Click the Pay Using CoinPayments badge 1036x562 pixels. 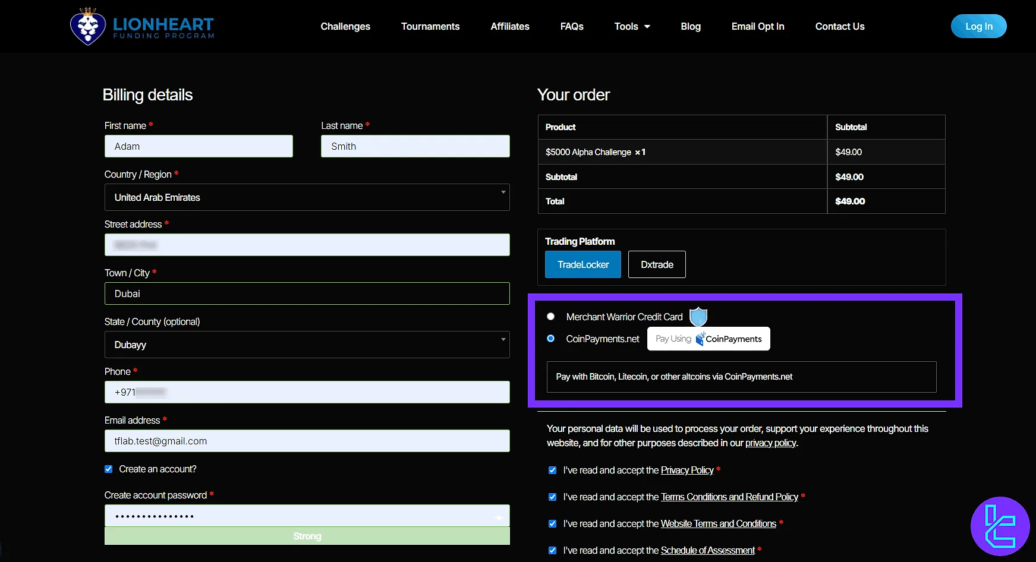tap(708, 339)
